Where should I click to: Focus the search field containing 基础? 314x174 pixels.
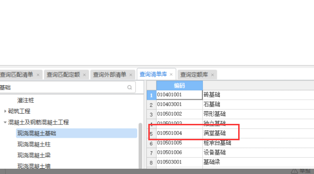(68, 87)
